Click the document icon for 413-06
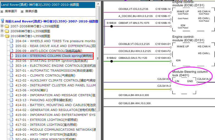Viewport: 215px width, 140px height. pyautogui.click(x=12, y=90)
